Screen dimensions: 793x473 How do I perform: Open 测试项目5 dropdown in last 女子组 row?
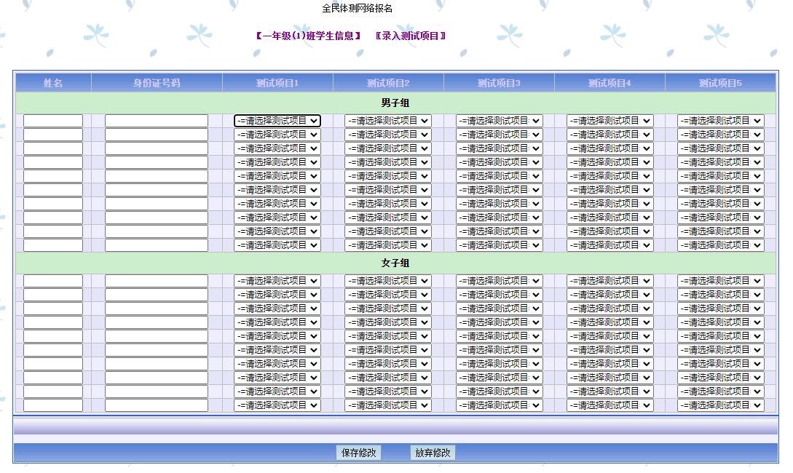point(720,405)
